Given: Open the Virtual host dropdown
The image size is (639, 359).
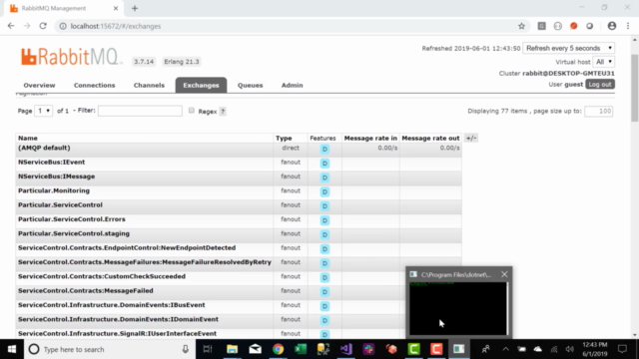Looking at the screenshot, I should tap(604, 62).
